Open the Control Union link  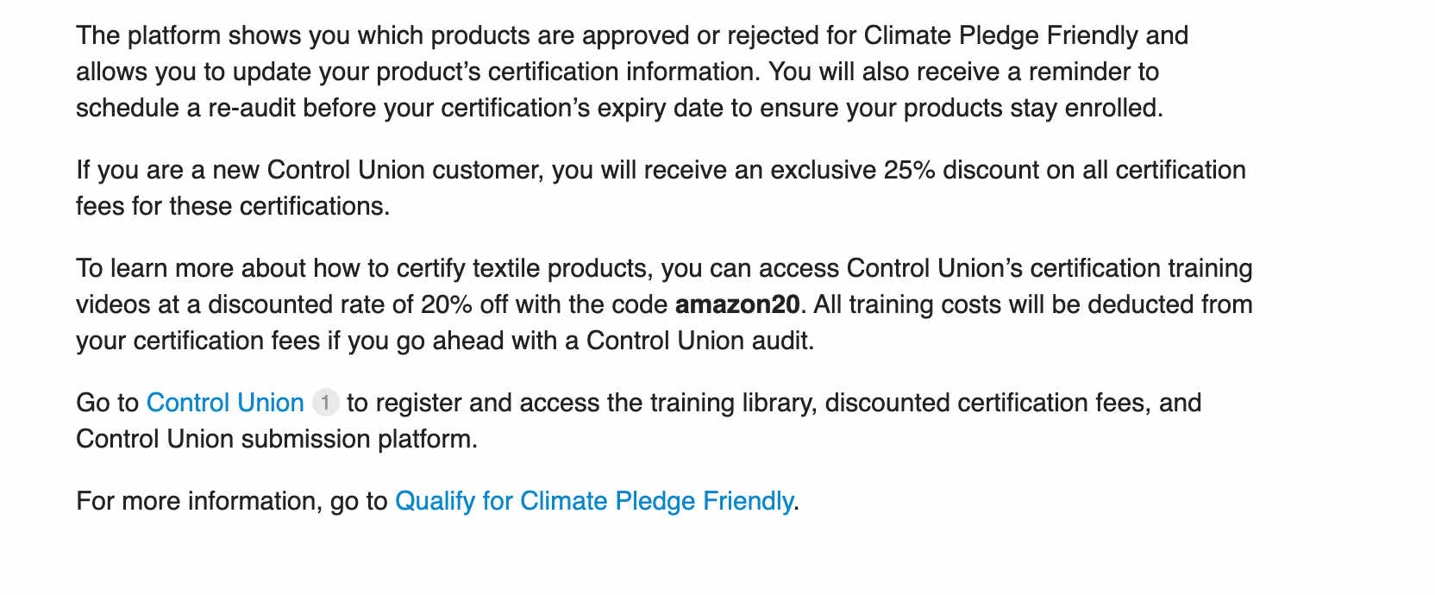point(225,403)
